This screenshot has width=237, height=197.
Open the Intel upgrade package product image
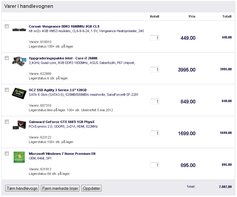pyautogui.click(x=19, y=61)
